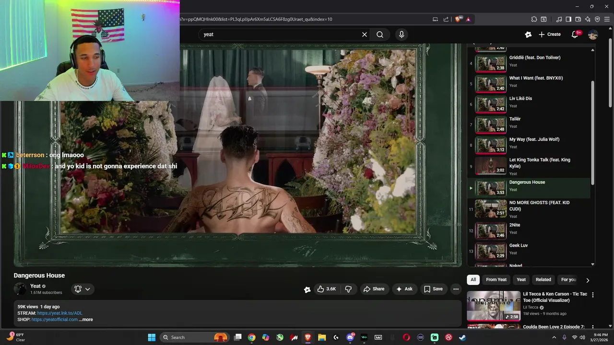
Task: Click the share page icon in address bar
Action: coord(446,19)
